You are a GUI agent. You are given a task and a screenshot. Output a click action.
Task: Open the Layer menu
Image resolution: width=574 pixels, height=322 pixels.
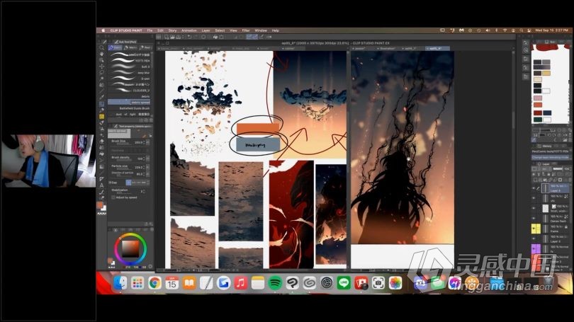click(x=206, y=30)
